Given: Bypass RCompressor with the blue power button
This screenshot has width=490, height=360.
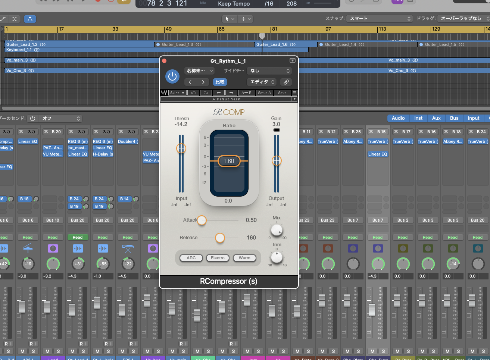Looking at the screenshot, I should click(x=172, y=76).
